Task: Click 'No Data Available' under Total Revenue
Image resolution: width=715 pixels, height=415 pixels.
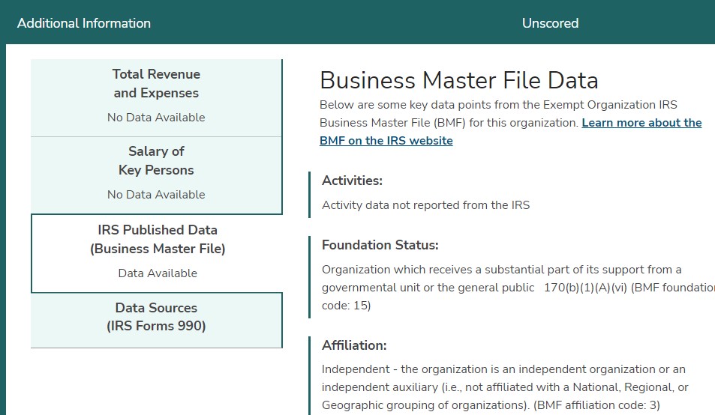Action: pyautogui.click(x=156, y=118)
